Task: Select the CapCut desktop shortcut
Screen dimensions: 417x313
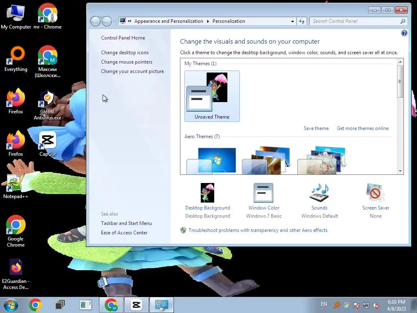Action: [x=48, y=143]
